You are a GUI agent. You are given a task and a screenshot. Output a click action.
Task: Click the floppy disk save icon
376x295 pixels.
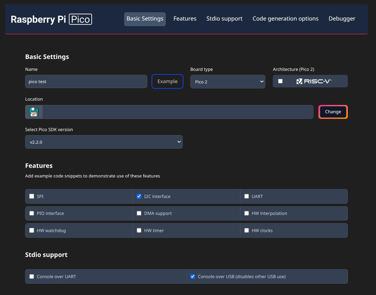pos(34,112)
